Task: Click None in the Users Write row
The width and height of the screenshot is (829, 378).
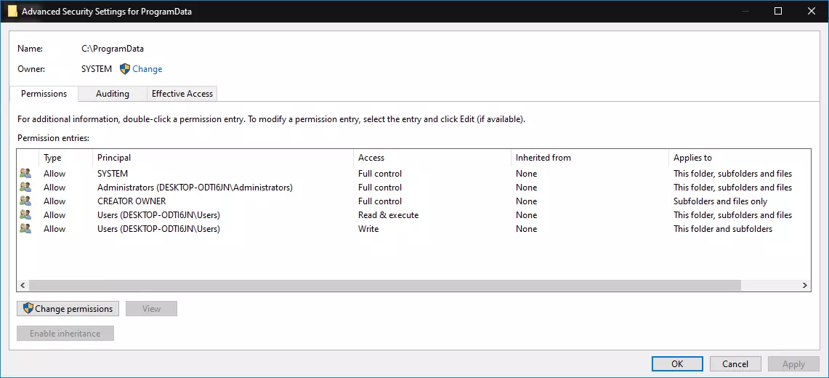Action: [x=527, y=228]
